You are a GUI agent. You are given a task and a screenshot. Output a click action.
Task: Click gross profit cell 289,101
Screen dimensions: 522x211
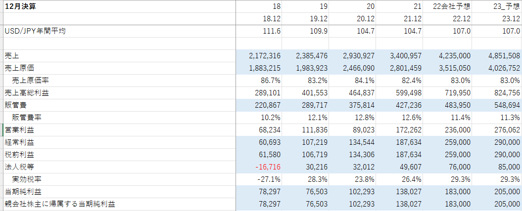[259, 93]
